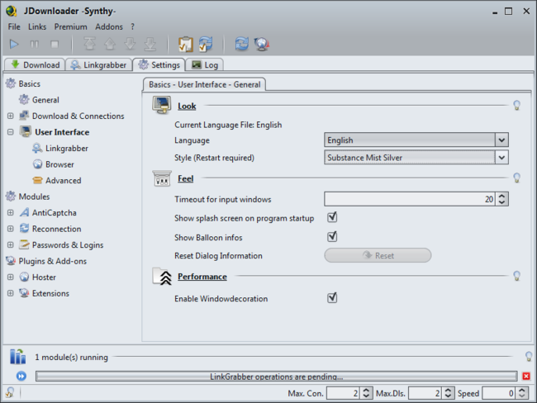Click the Performance section heading link
The image size is (537, 403).
pos(202,277)
